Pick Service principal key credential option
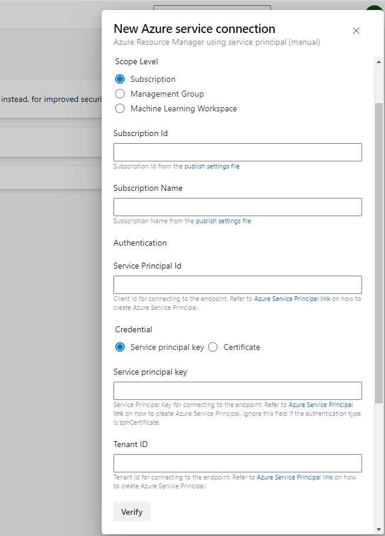Image resolution: width=385 pixels, height=536 pixels. point(120,347)
